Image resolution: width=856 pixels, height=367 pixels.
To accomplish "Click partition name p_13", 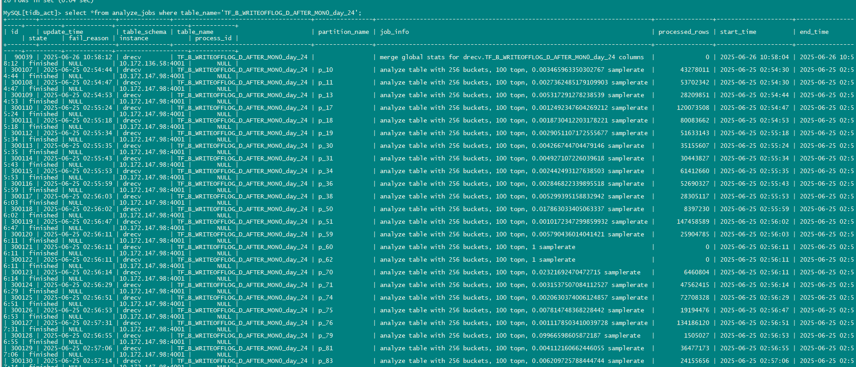I will (325, 95).
